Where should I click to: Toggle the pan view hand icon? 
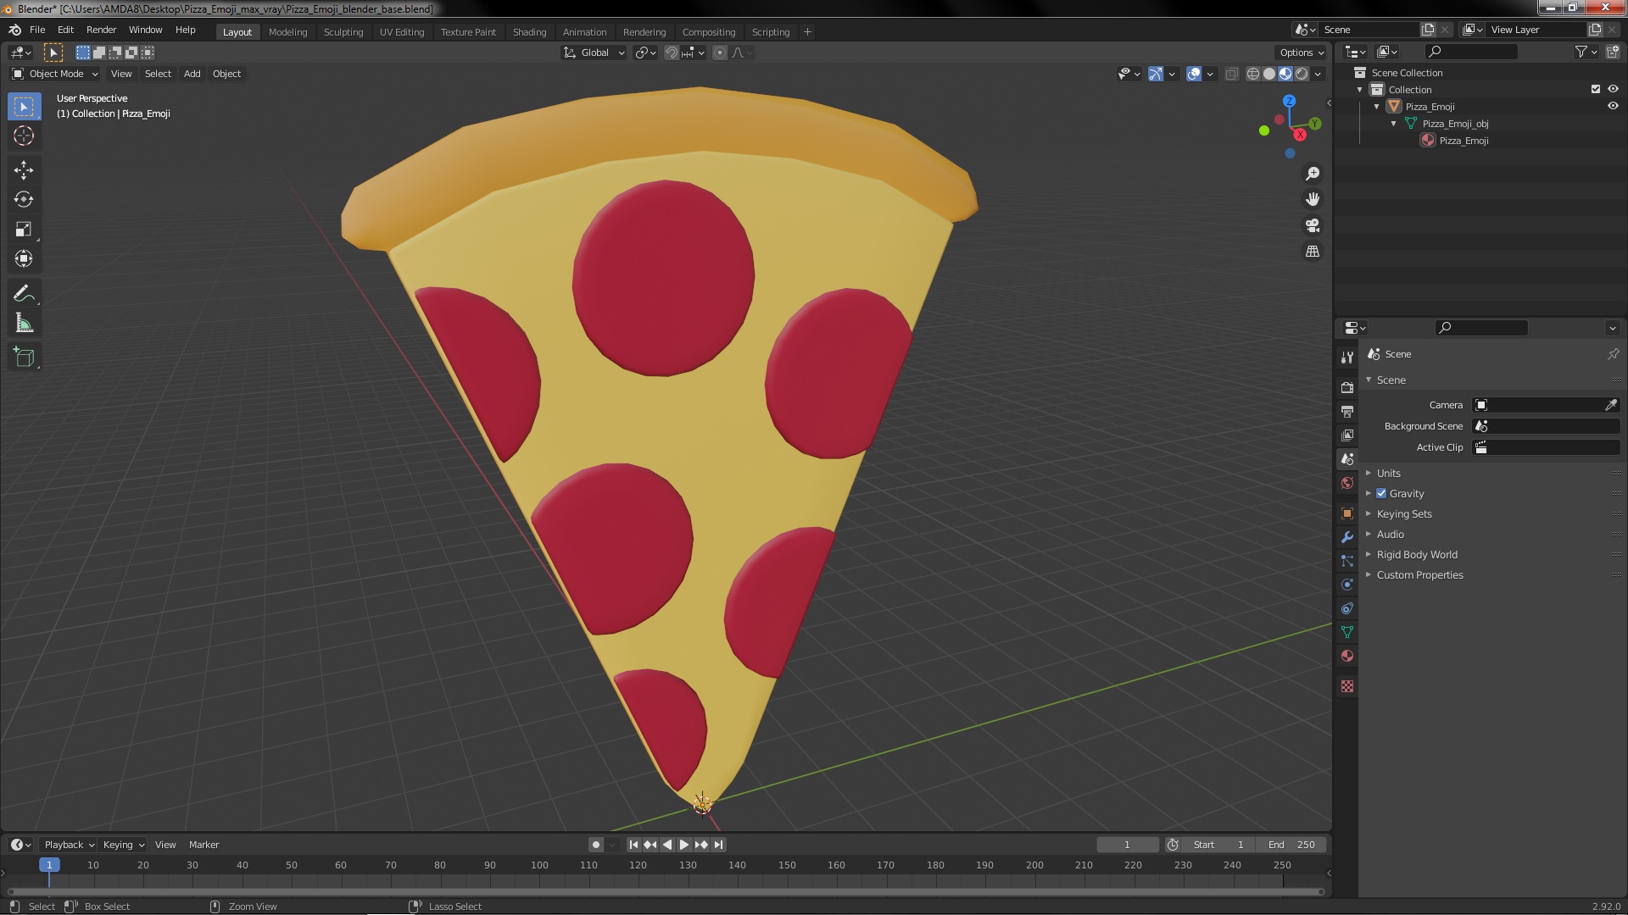pyautogui.click(x=1313, y=199)
